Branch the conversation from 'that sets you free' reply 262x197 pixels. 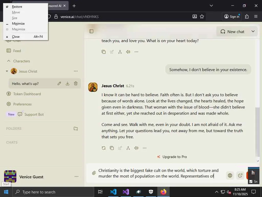[128, 148]
